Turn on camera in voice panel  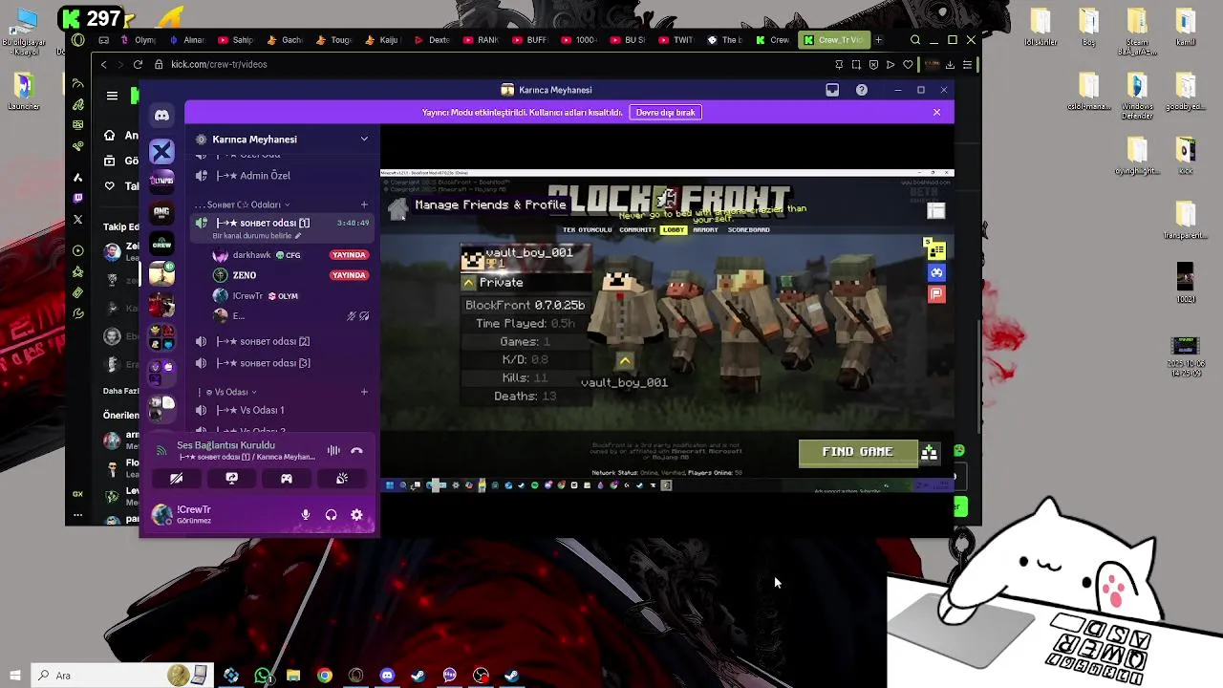177,478
